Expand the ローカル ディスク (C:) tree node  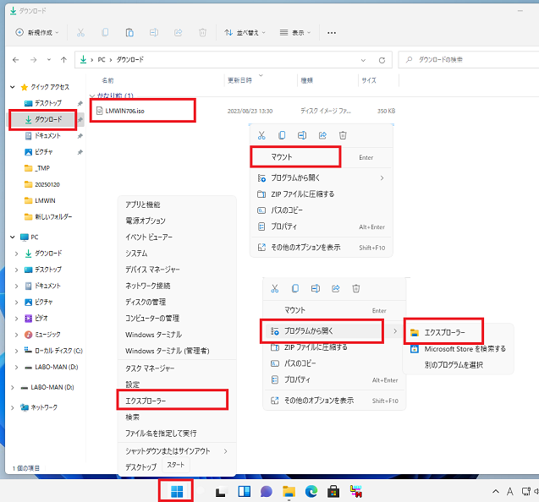(x=16, y=350)
